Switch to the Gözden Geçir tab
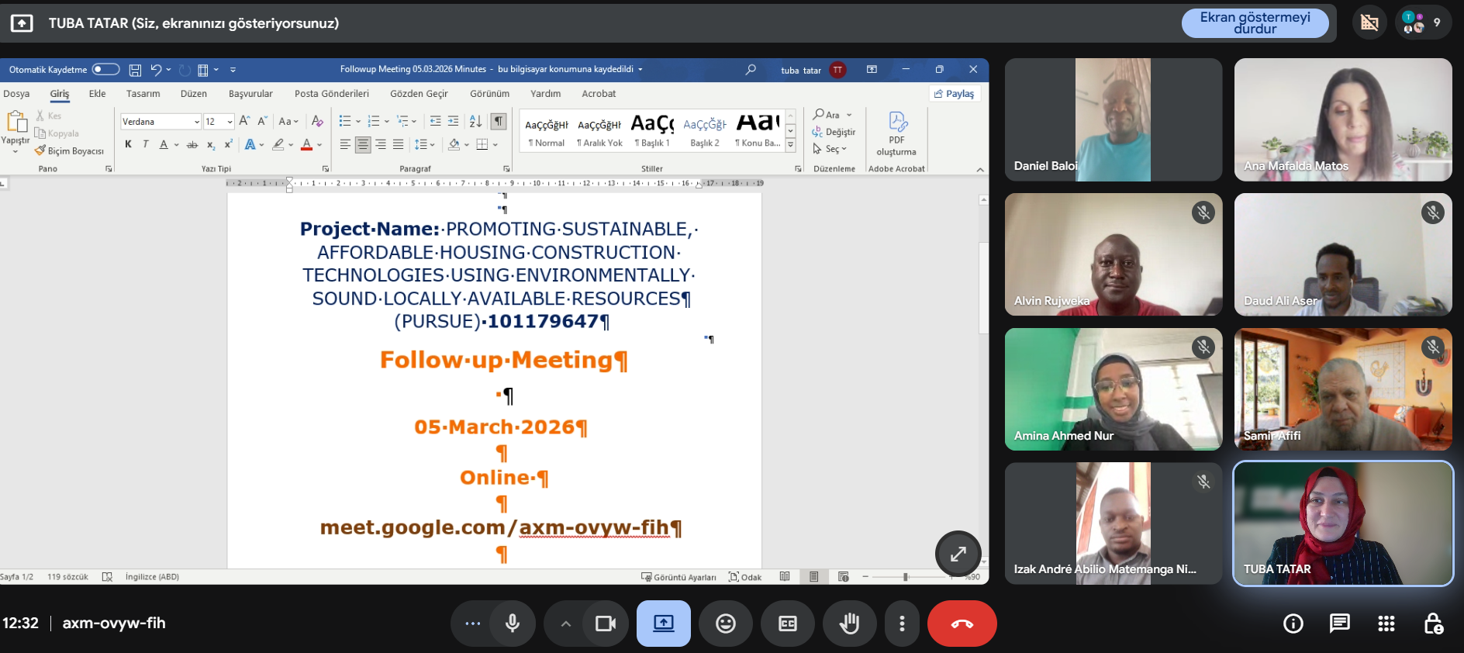1464x653 pixels. (419, 94)
